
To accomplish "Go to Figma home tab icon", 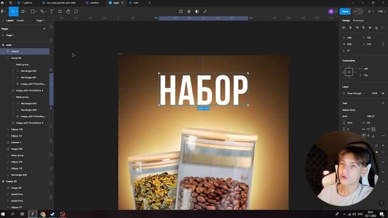I will point(2,2).
